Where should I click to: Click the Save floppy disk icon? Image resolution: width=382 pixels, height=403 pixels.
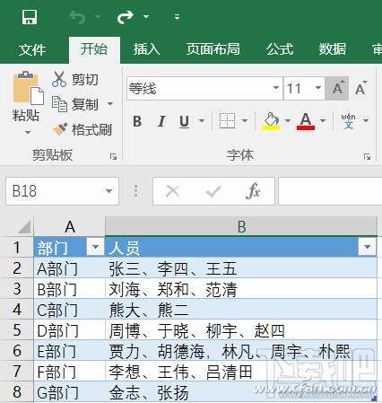30,17
